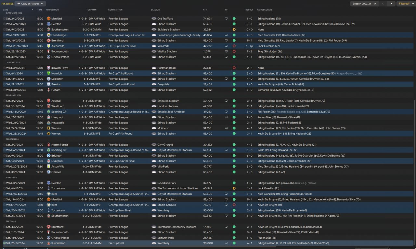The width and height of the screenshot is (416, 249).
Task: Click the Brighton club badge
Action: tap(48, 156)
